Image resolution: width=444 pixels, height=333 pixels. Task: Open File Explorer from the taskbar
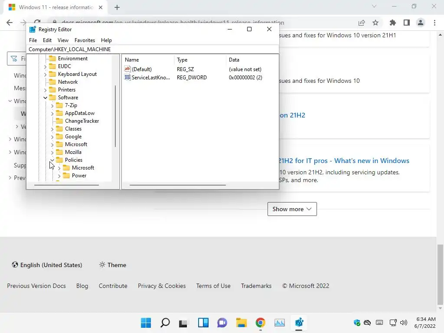tap(241, 323)
